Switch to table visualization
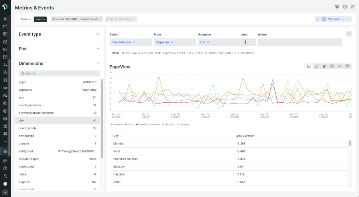 [347, 66]
